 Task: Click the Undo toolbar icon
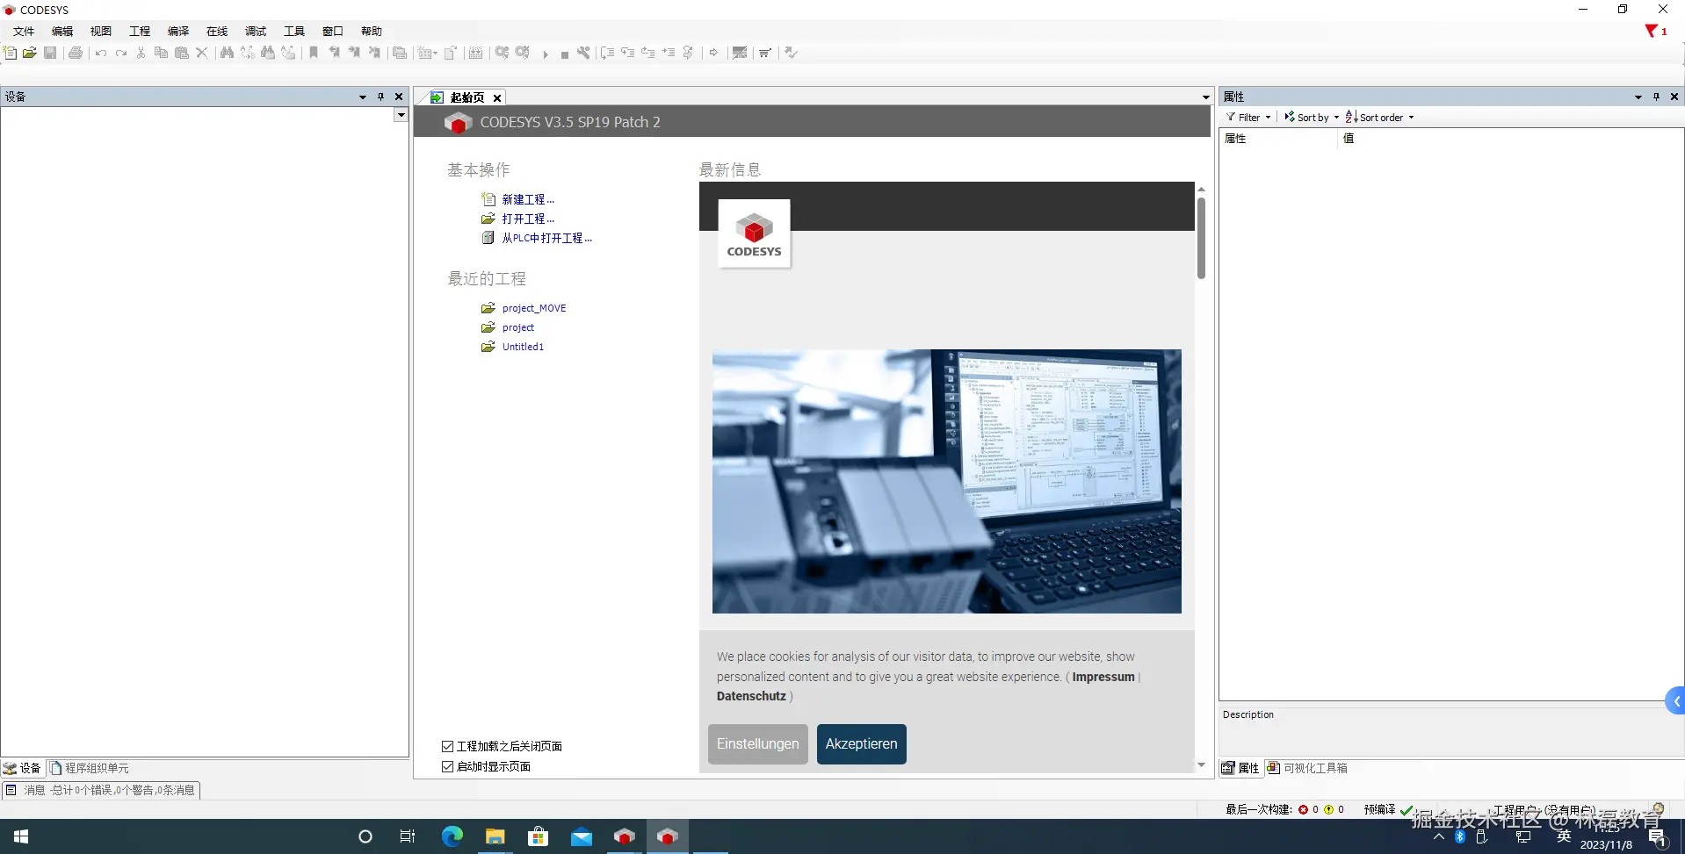[101, 53]
